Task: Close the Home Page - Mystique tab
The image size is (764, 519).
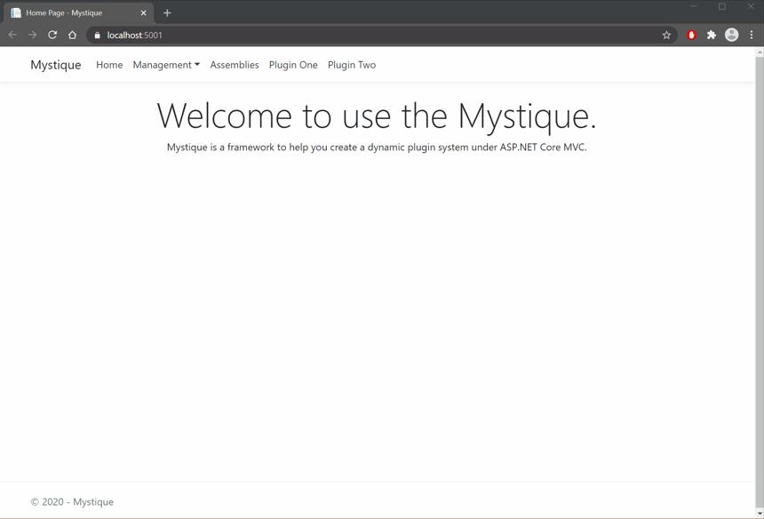Action: (143, 13)
